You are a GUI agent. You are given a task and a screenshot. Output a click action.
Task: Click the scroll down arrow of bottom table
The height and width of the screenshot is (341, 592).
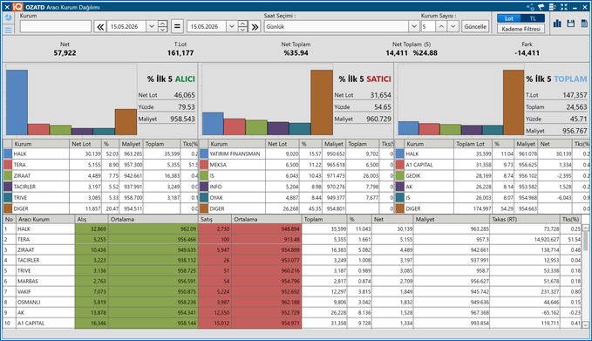[586, 324]
